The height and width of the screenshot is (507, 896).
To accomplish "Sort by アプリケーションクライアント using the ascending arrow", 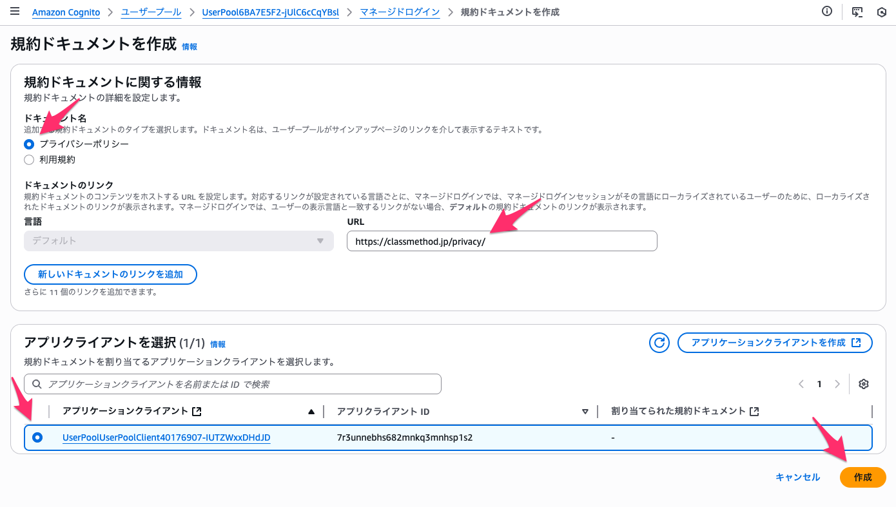I will click(x=312, y=411).
